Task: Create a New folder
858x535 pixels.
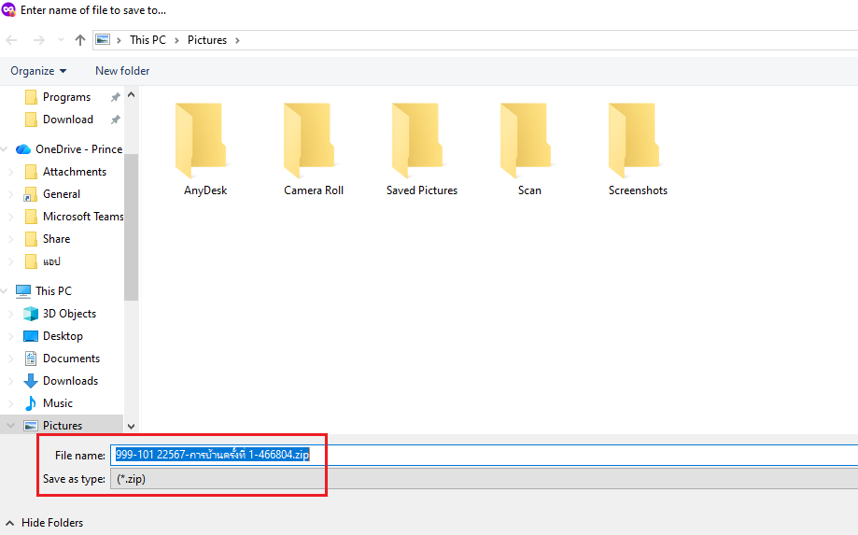Action: coord(122,71)
